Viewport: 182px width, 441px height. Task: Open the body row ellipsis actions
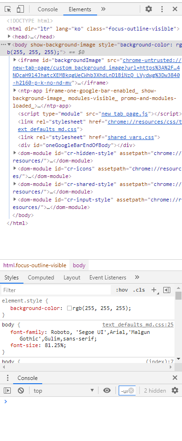point(3,45)
